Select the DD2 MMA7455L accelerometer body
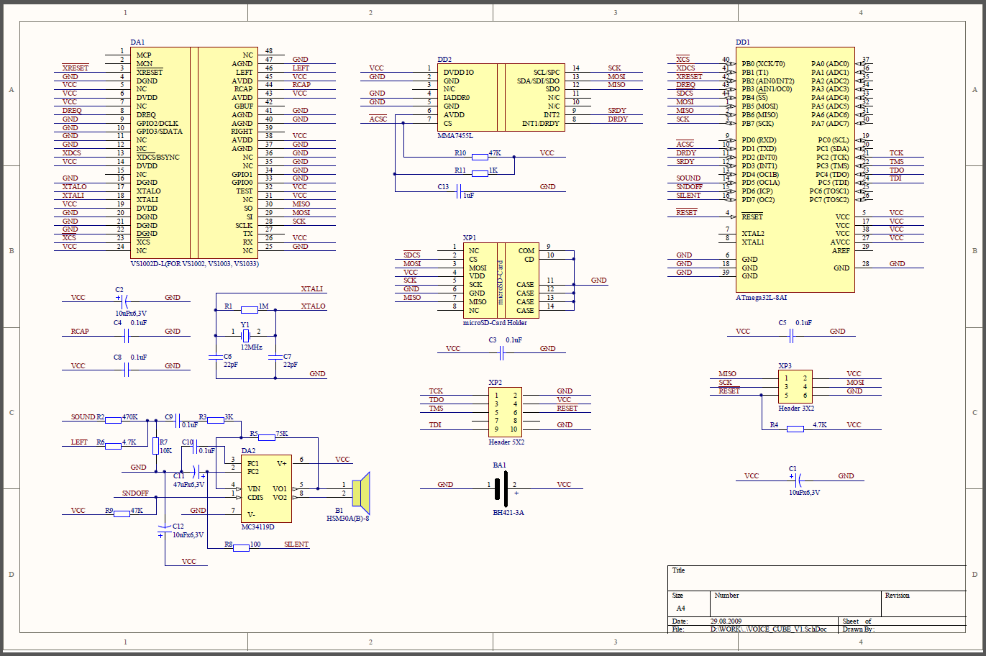986x656 pixels. click(501, 96)
